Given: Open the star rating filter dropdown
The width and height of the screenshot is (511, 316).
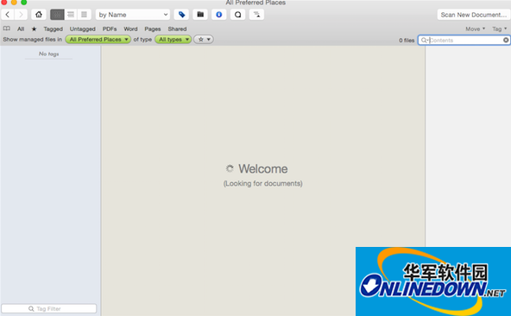Looking at the screenshot, I should click(204, 40).
